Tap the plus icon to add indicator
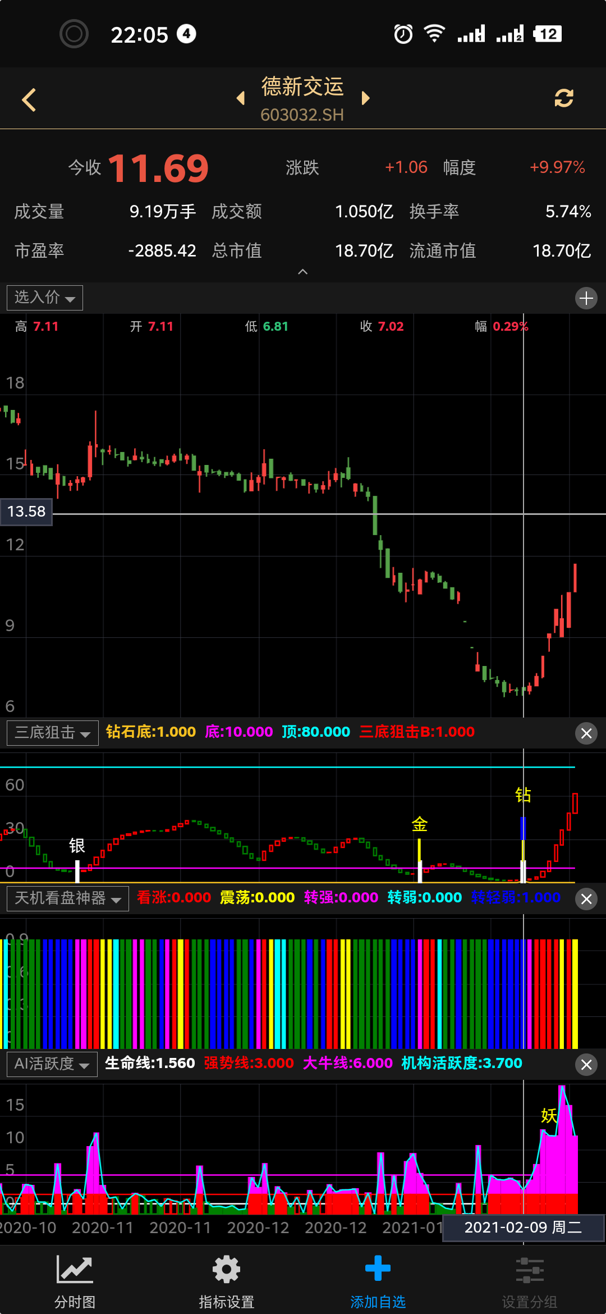The width and height of the screenshot is (606, 1314). [x=586, y=298]
